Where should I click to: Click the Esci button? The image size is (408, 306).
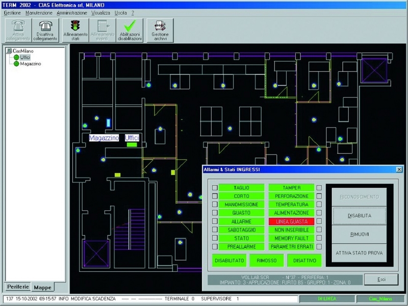pos(381,279)
